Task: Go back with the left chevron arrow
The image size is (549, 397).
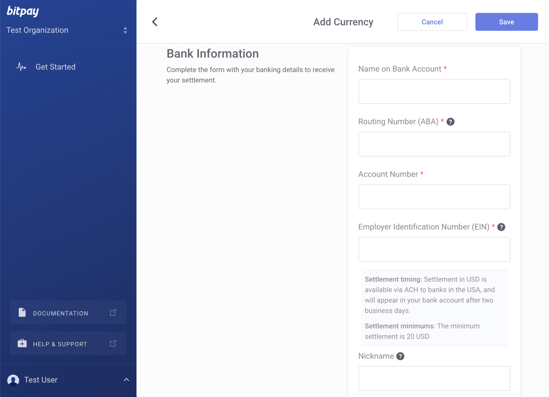Action: (155, 22)
